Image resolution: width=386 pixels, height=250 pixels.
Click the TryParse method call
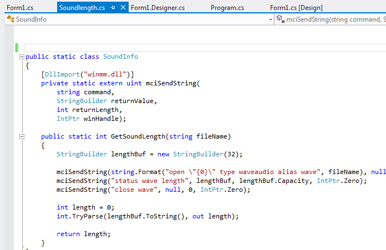pyautogui.click(x=88, y=216)
